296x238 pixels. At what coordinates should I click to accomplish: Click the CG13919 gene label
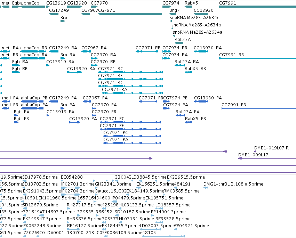(x=56, y=3)
